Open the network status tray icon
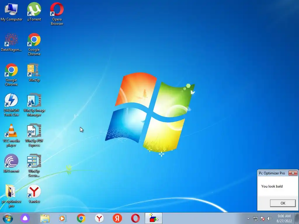 (x=255, y=218)
